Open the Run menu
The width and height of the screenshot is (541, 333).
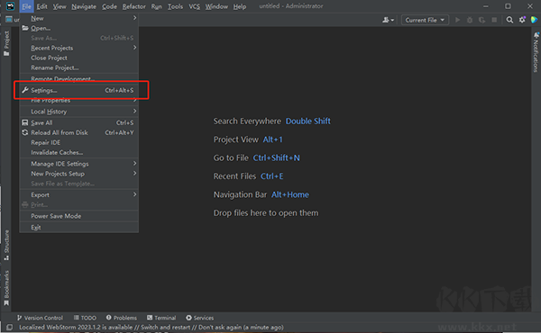[x=156, y=6]
